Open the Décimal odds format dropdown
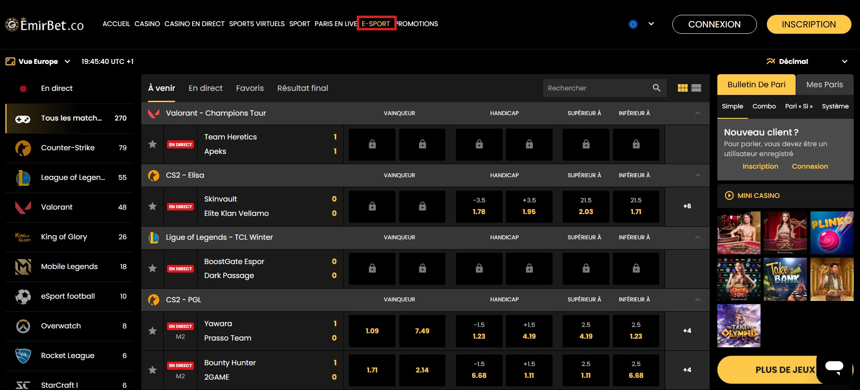Image resolution: width=860 pixels, height=390 pixels. tap(807, 62)
